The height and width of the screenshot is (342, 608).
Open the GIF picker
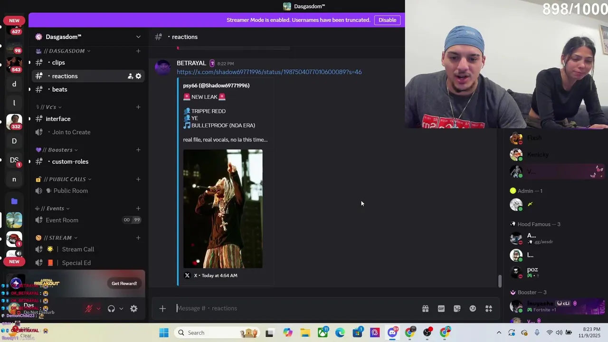[441, 308]
